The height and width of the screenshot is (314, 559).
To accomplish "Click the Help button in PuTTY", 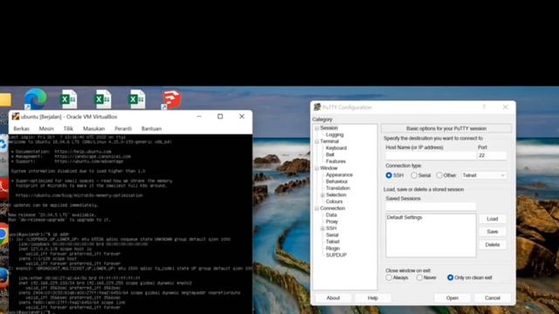I will coord(373,297).
